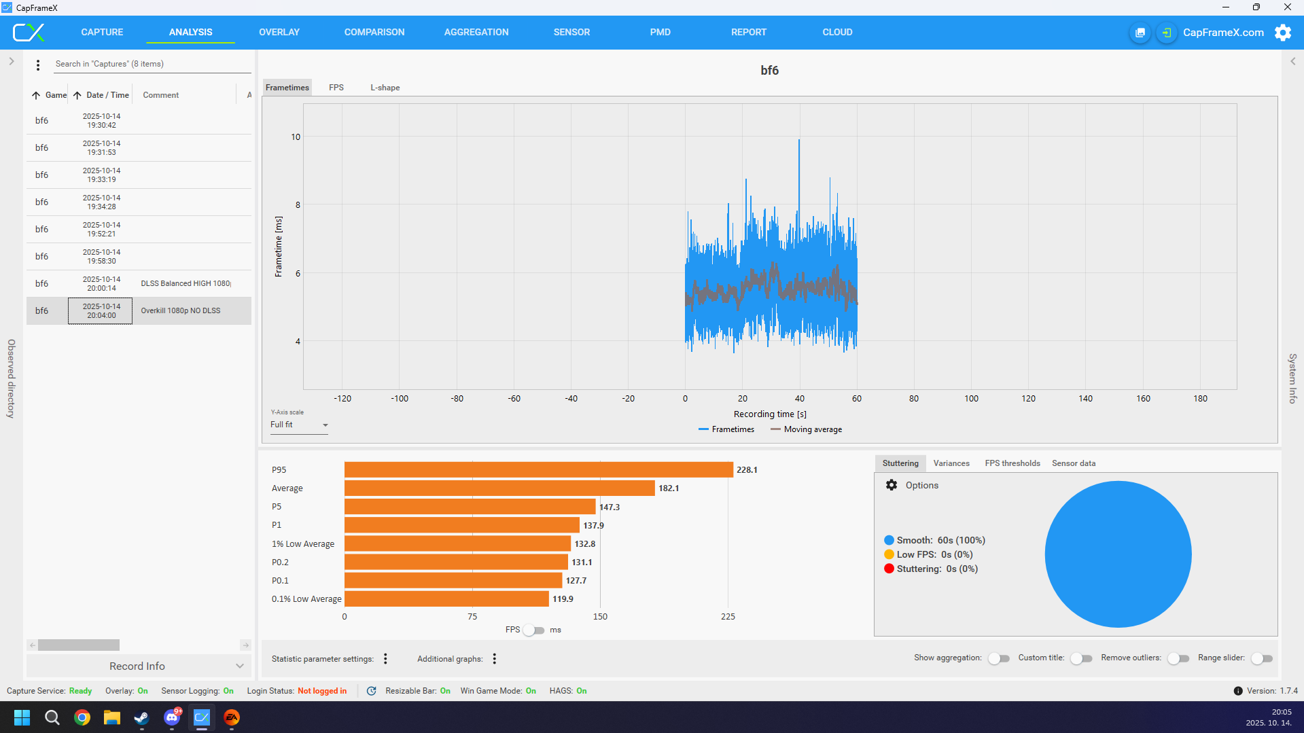Open the L-shape graph tab
1304x733 pixels.
click(x=385, y=88)
